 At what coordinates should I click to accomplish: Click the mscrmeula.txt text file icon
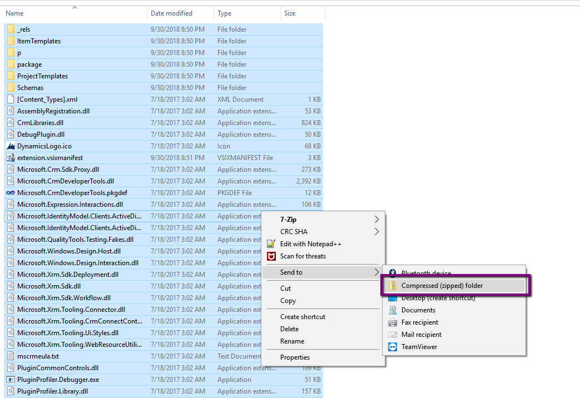click(10, 356)
